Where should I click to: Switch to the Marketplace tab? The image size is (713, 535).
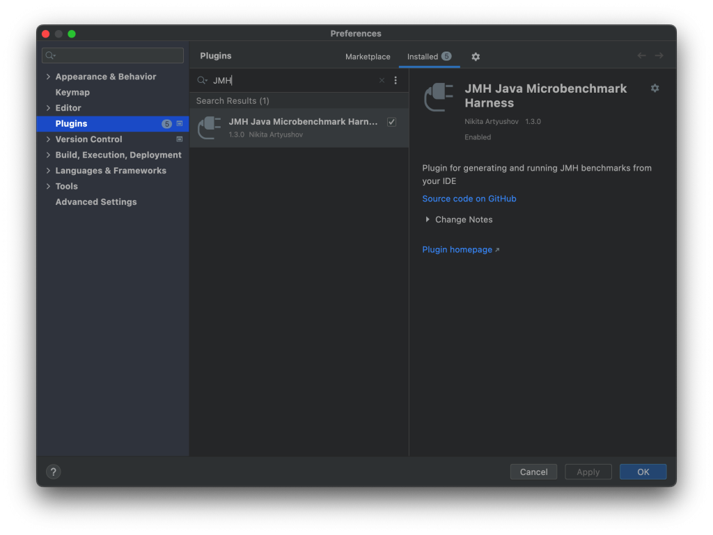coord(368,56)
